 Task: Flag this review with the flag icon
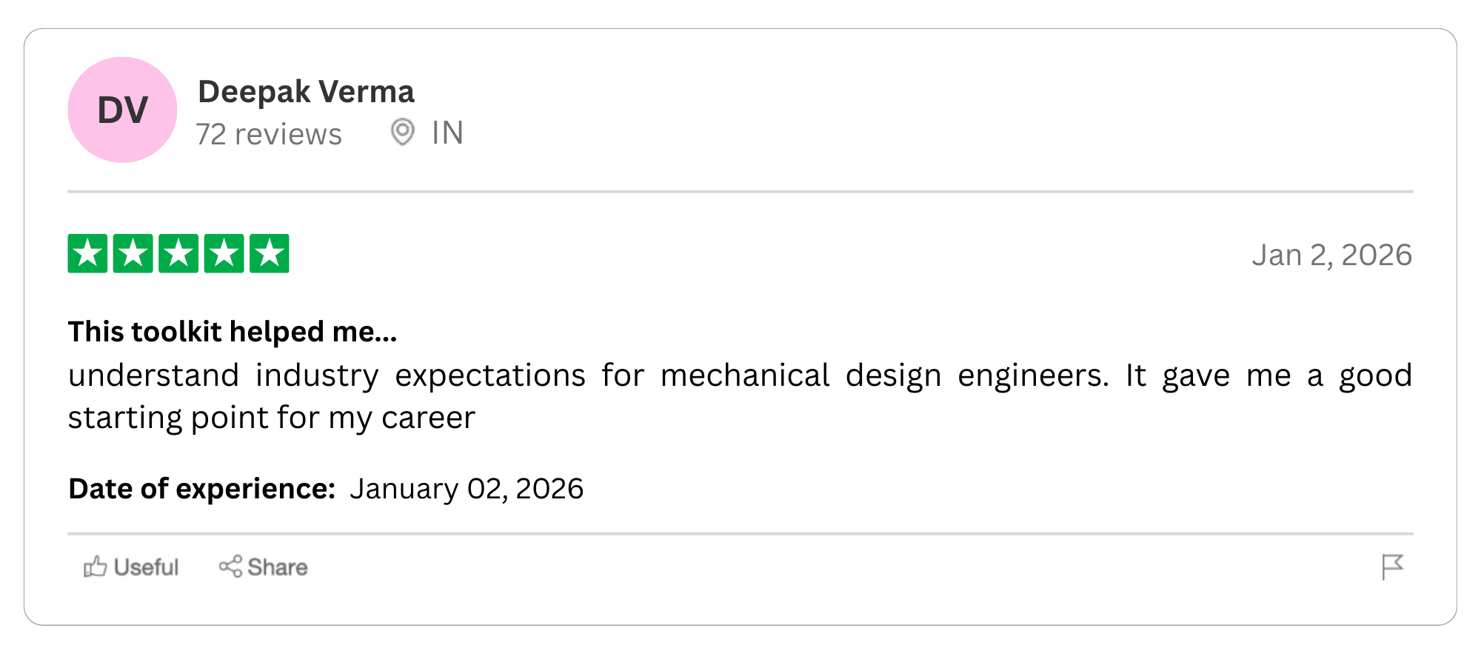[x=1392, y=567]
